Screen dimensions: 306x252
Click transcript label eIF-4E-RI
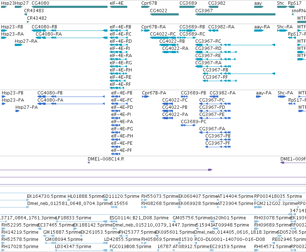click(120, 48)
